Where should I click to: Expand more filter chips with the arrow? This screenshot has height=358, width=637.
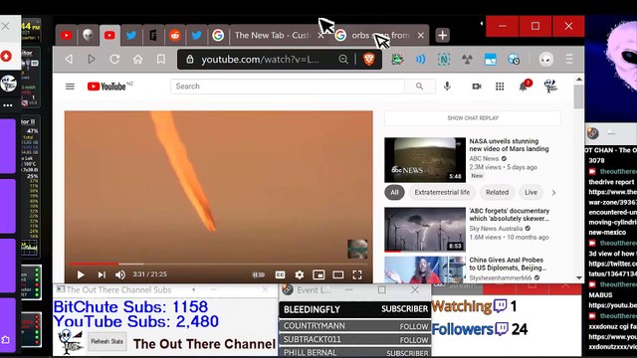pos(553,193)
